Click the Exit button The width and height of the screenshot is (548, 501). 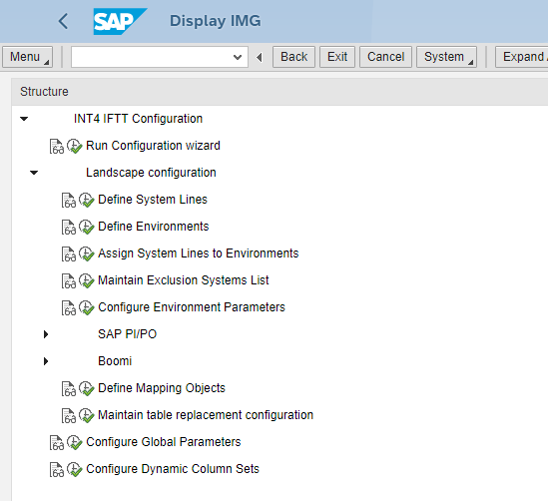click(337, 57)
